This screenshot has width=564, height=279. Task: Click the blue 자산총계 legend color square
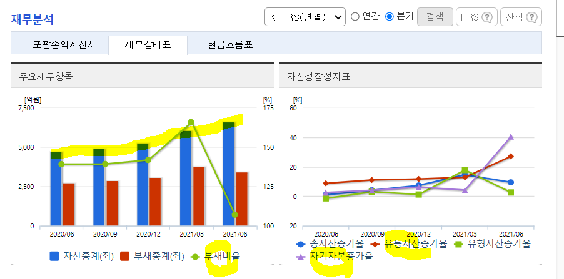[54, 257]
